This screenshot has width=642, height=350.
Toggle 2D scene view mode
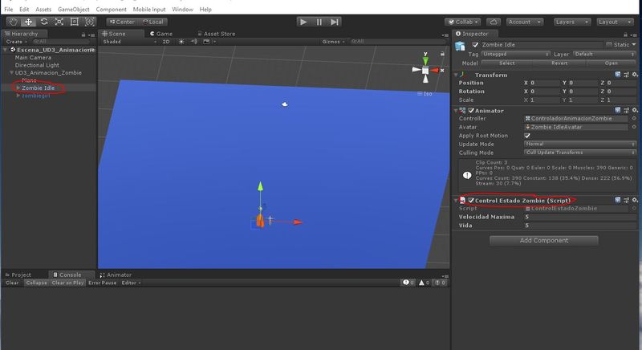coord(166,42)
